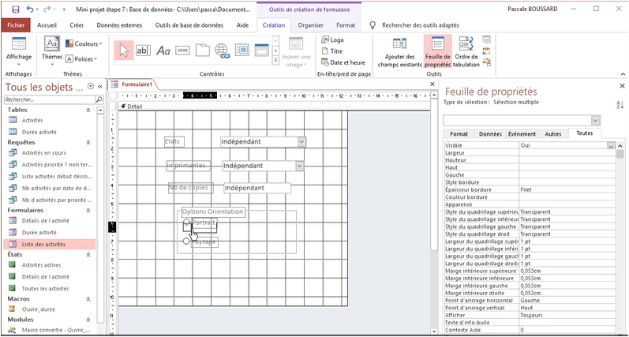This screenshot has height=337, width=629.
Task: Select the Portrait radio button
Action: (187, 223)
